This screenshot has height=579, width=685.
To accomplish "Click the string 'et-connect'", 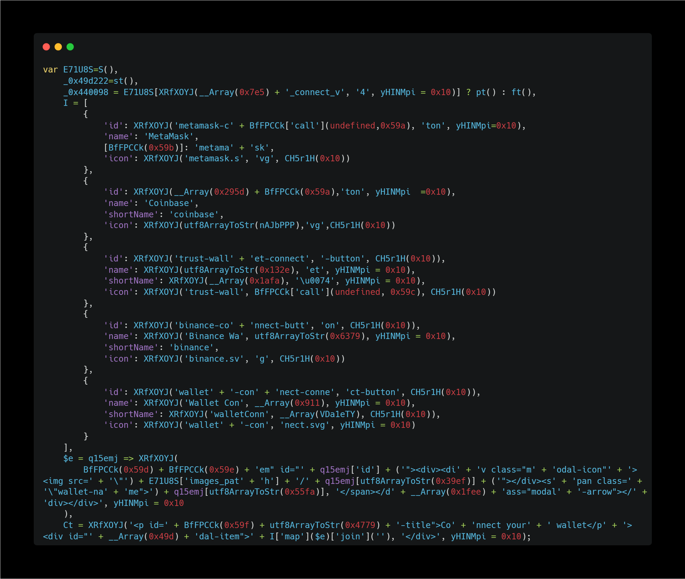I will [x=280, y=259].
